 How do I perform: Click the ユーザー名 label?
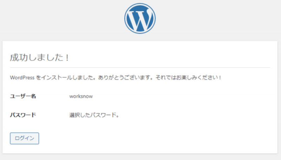coord(23,96)
